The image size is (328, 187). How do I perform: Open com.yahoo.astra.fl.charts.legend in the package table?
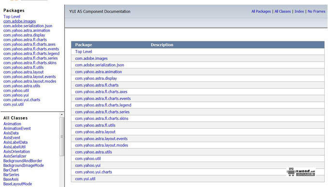pos(103,105)
